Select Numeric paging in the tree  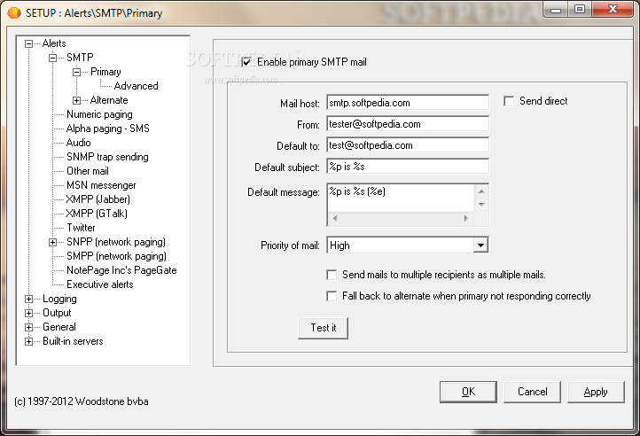point(99,114)
